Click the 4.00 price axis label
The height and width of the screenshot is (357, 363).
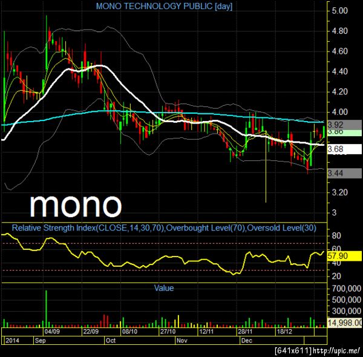(339, 113)
